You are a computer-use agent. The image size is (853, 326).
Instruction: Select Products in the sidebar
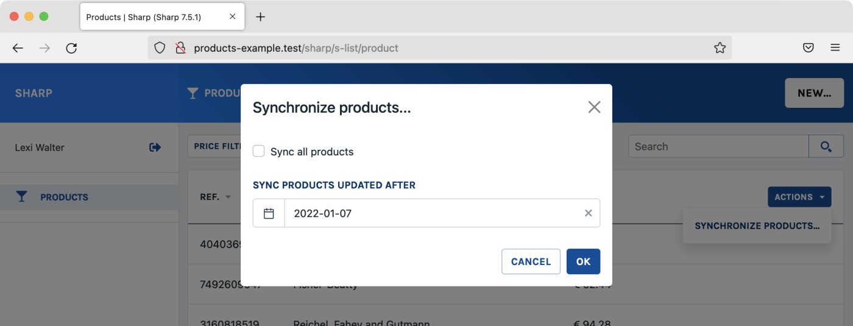coord(64,197)
